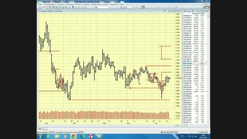Image resolution: width=247 pixels, height=139 pixels.
Task: Select the Татнфт row in quotes table
Action: click(195, 27)
